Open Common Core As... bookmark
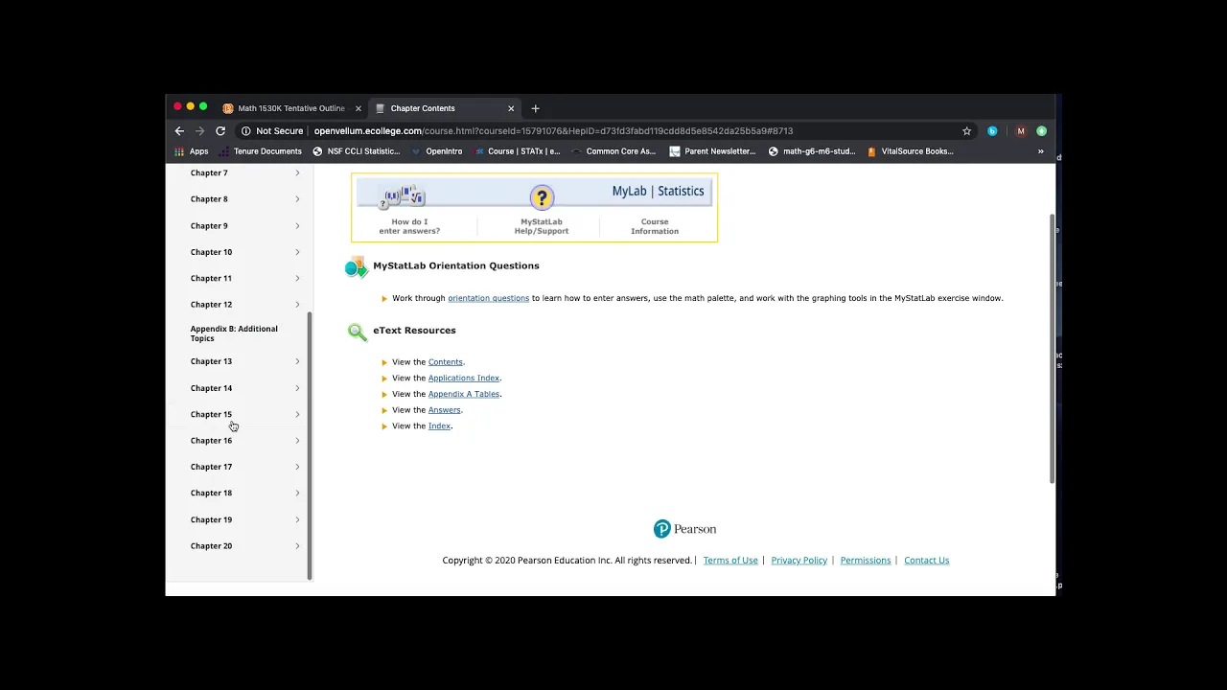Image resolution: width=1227 pixels, height=690 pixels. [x=613, y=151]
